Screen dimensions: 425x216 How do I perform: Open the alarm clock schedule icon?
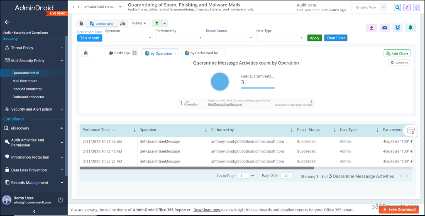click(x=398, y=28)
